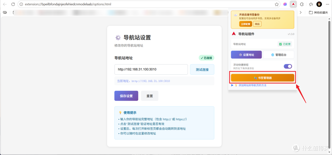Click the 设置地址 button in popup

click(246, 55)
